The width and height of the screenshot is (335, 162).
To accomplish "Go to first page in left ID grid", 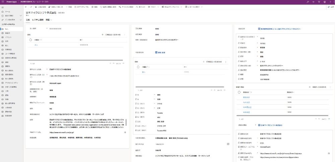I will [110, 63].
